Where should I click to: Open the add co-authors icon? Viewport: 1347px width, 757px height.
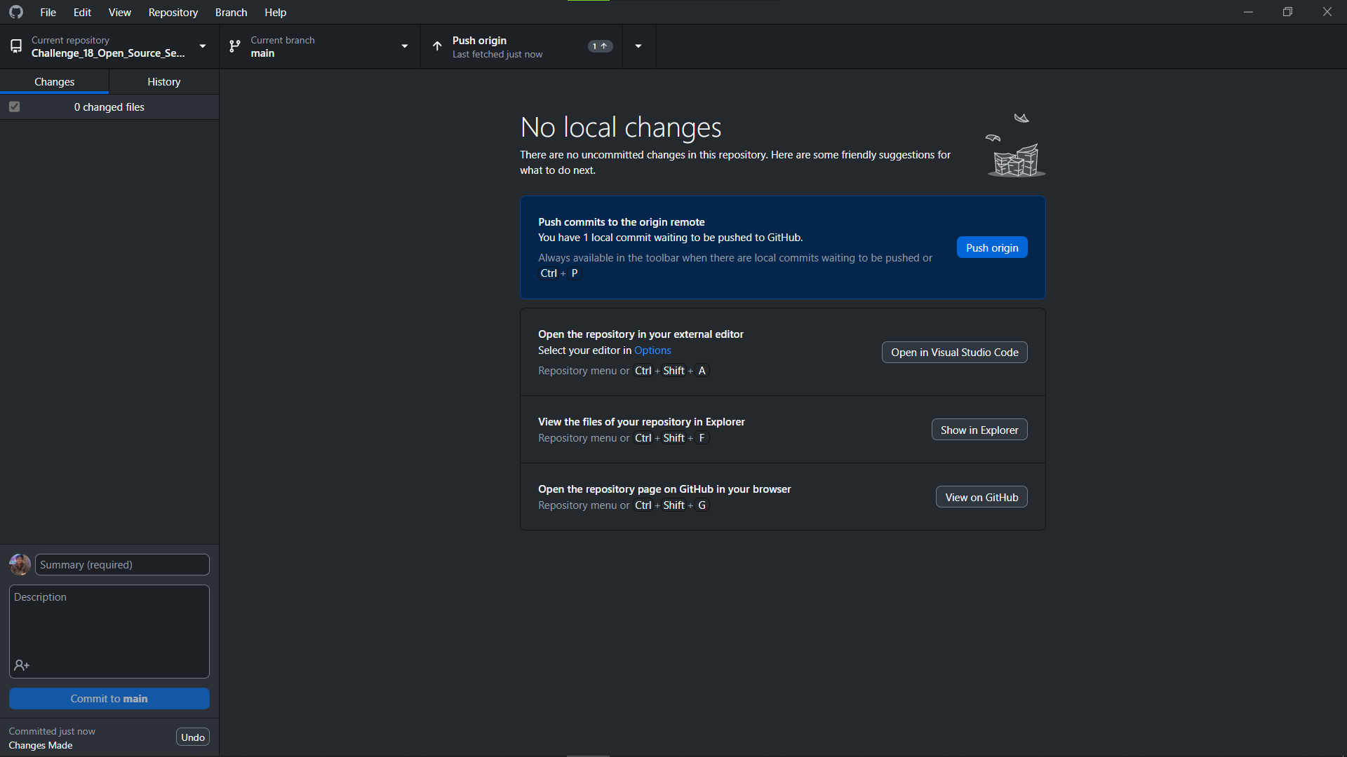click(21, 665)
